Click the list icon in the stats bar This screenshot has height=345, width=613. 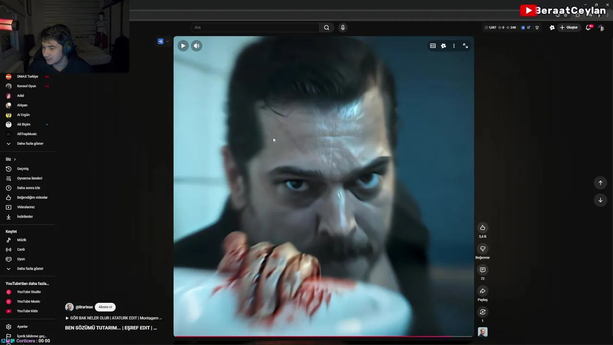coord(529,27)
